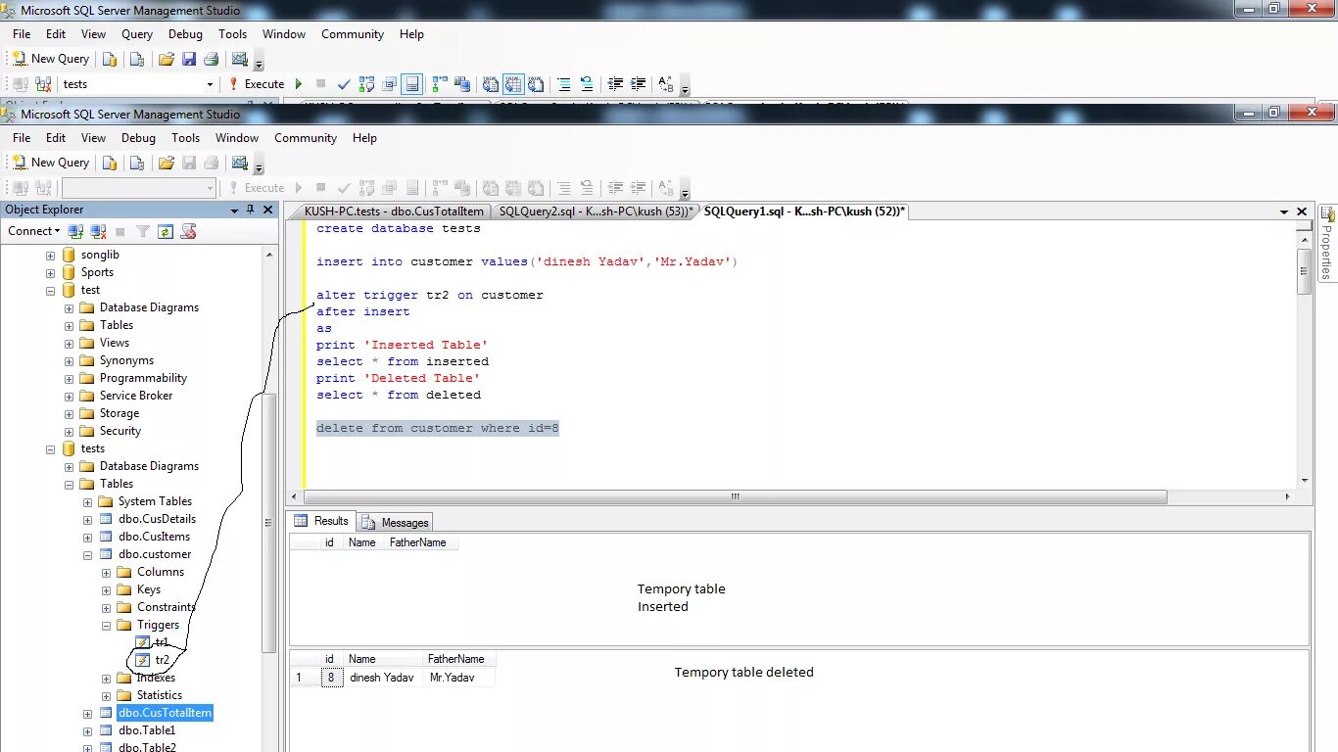1338x752 pixels.
Task: Close the active SQLQuery1.sql document
Action: [1302, 211]
